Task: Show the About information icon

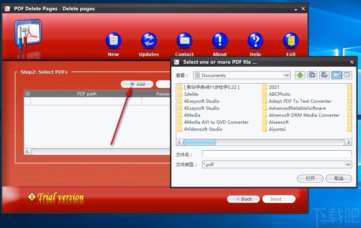Action: [220, 41]
